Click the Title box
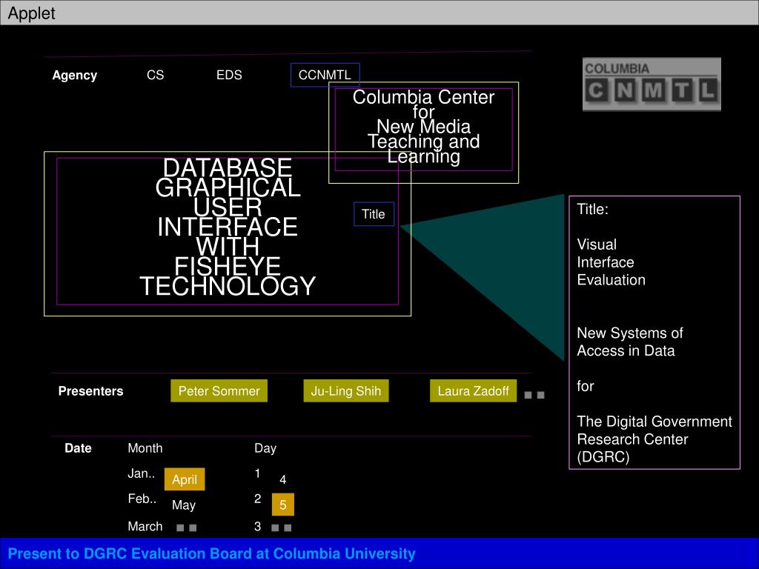Screen dimensions: 759x569 [374, 214]
